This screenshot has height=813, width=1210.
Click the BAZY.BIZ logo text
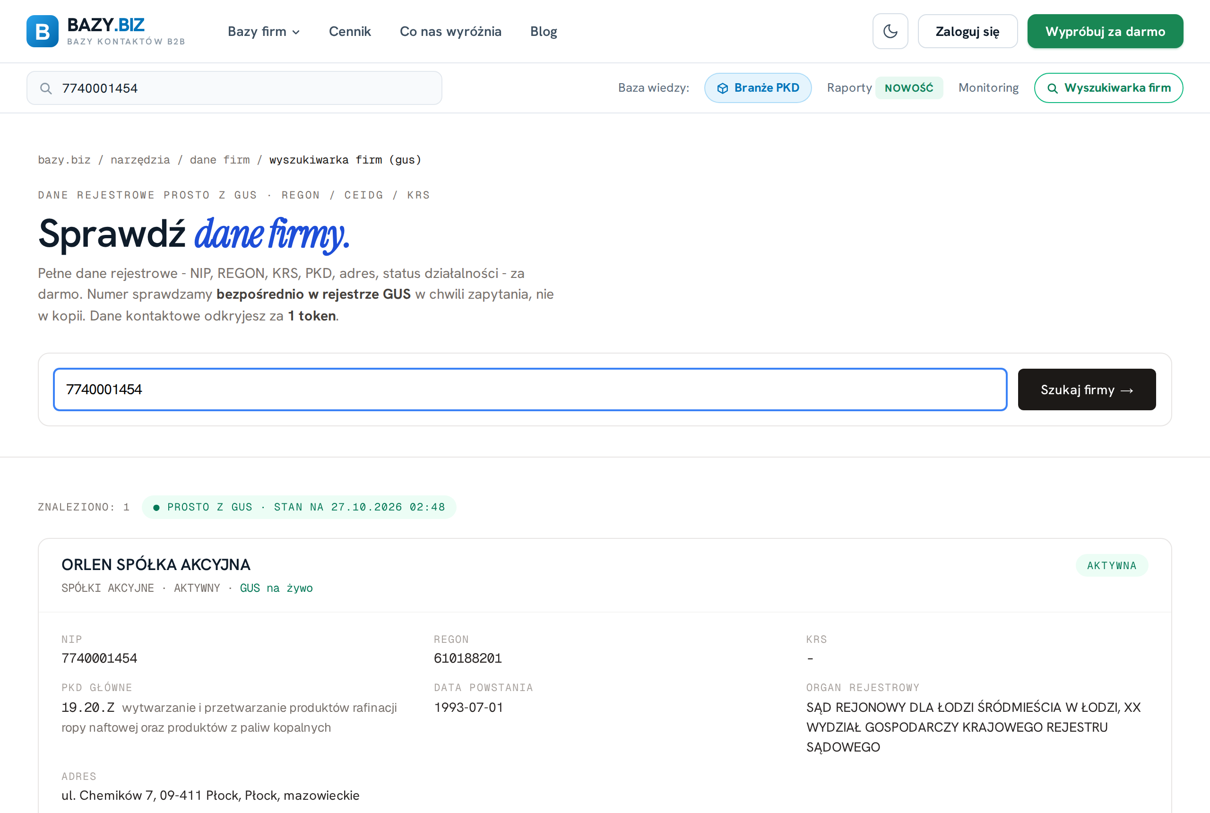click(x=106, y=25)
